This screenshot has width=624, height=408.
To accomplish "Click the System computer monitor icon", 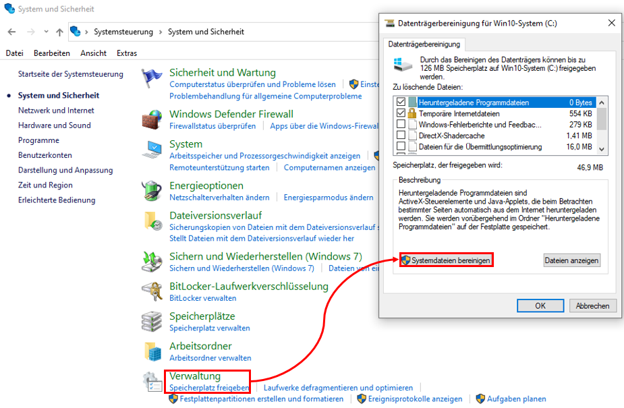I will [x=152, y=150].
